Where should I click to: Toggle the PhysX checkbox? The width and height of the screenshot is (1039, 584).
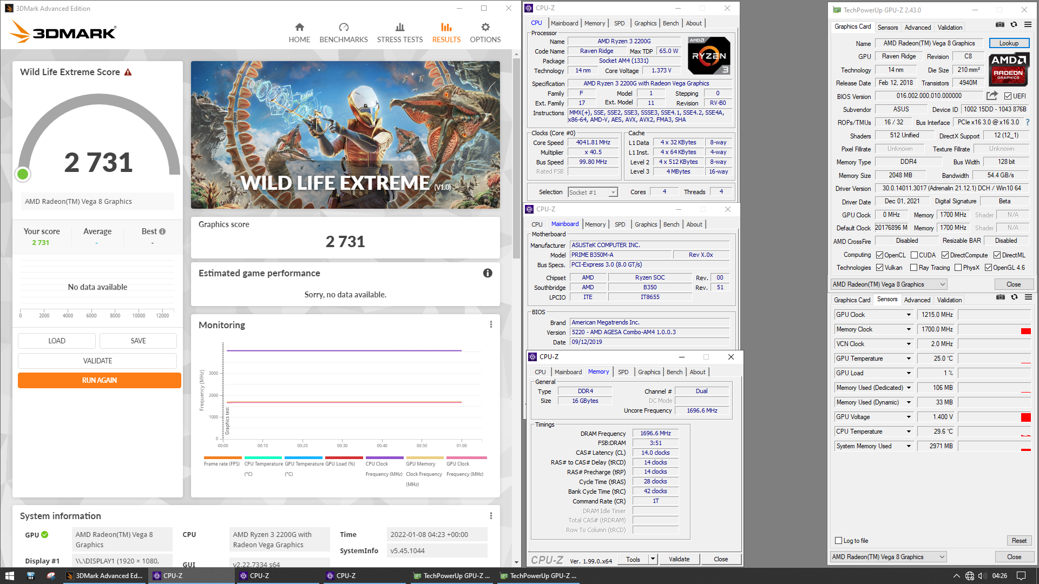click(x=958, y=268)
